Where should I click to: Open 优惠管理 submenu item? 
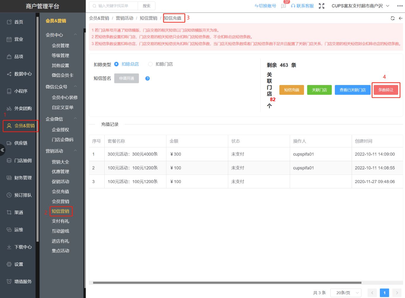pos(60,172)
